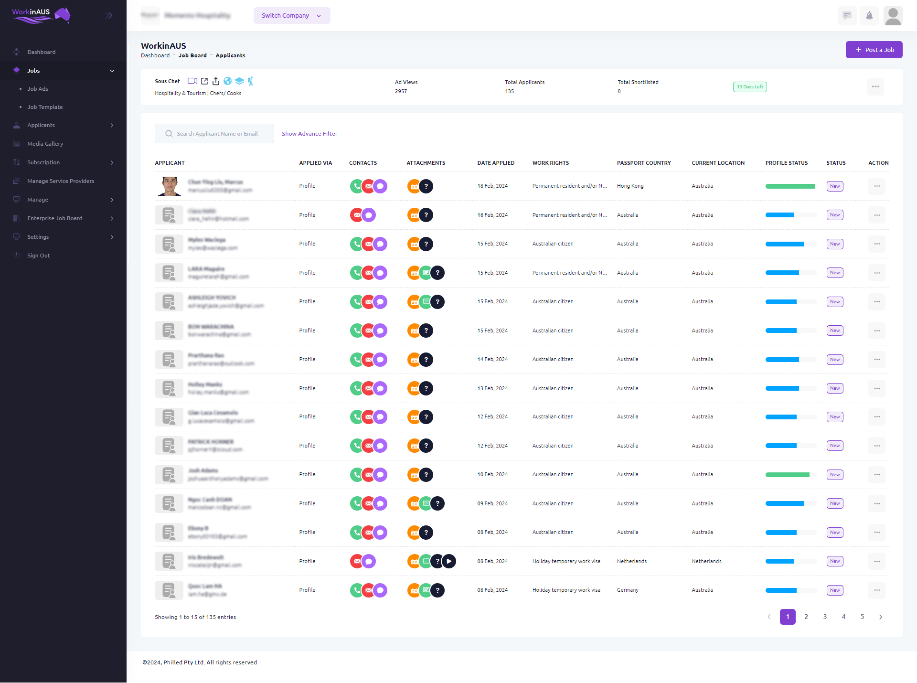Click the email icon in the 09 Feb row
Image resolution: width=917 pixels, height=683 pixels.
coord(368,503)
